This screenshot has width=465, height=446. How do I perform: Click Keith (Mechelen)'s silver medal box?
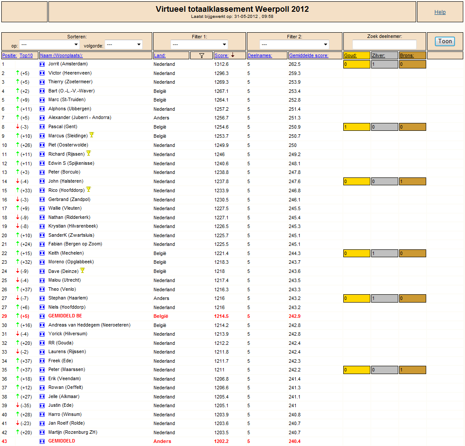point(385,253)
